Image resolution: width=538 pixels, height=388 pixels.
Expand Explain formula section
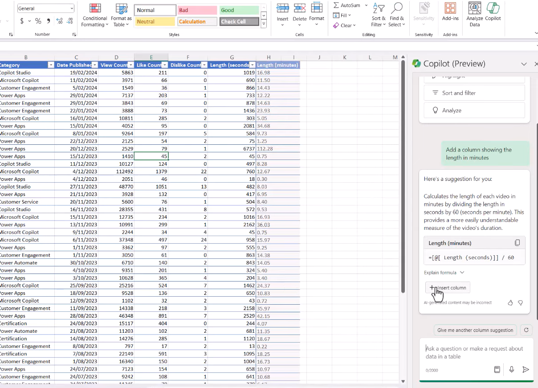click(444, 272)
